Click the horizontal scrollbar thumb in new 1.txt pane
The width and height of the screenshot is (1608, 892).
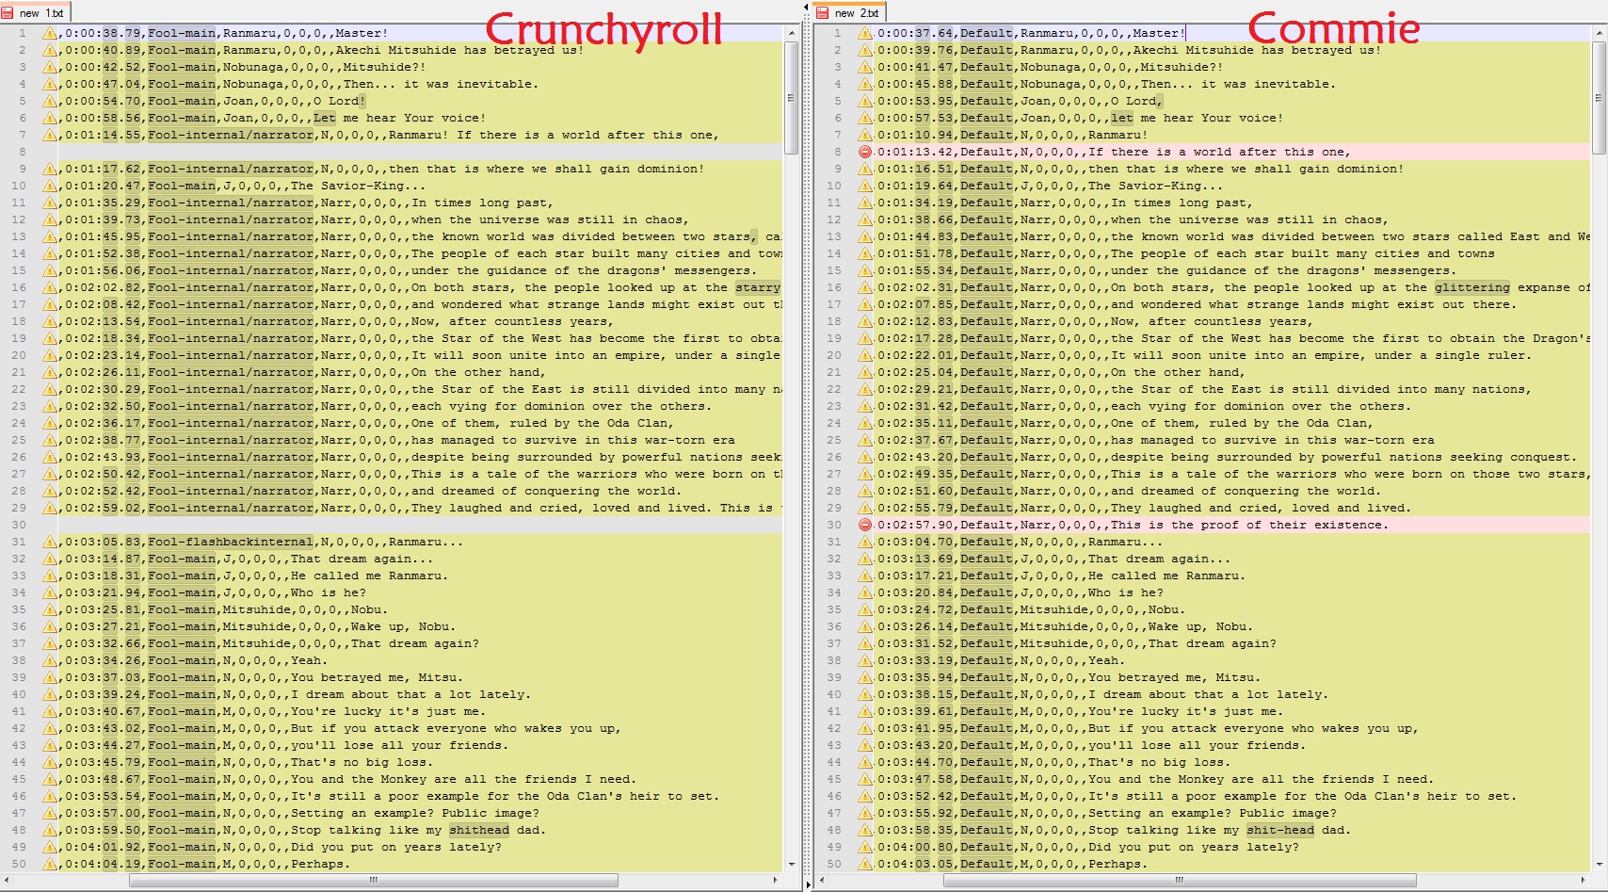(x=373, y=881)
